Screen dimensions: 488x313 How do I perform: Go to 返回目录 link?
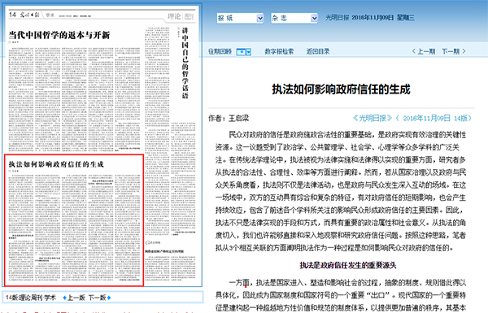(317, 52)
